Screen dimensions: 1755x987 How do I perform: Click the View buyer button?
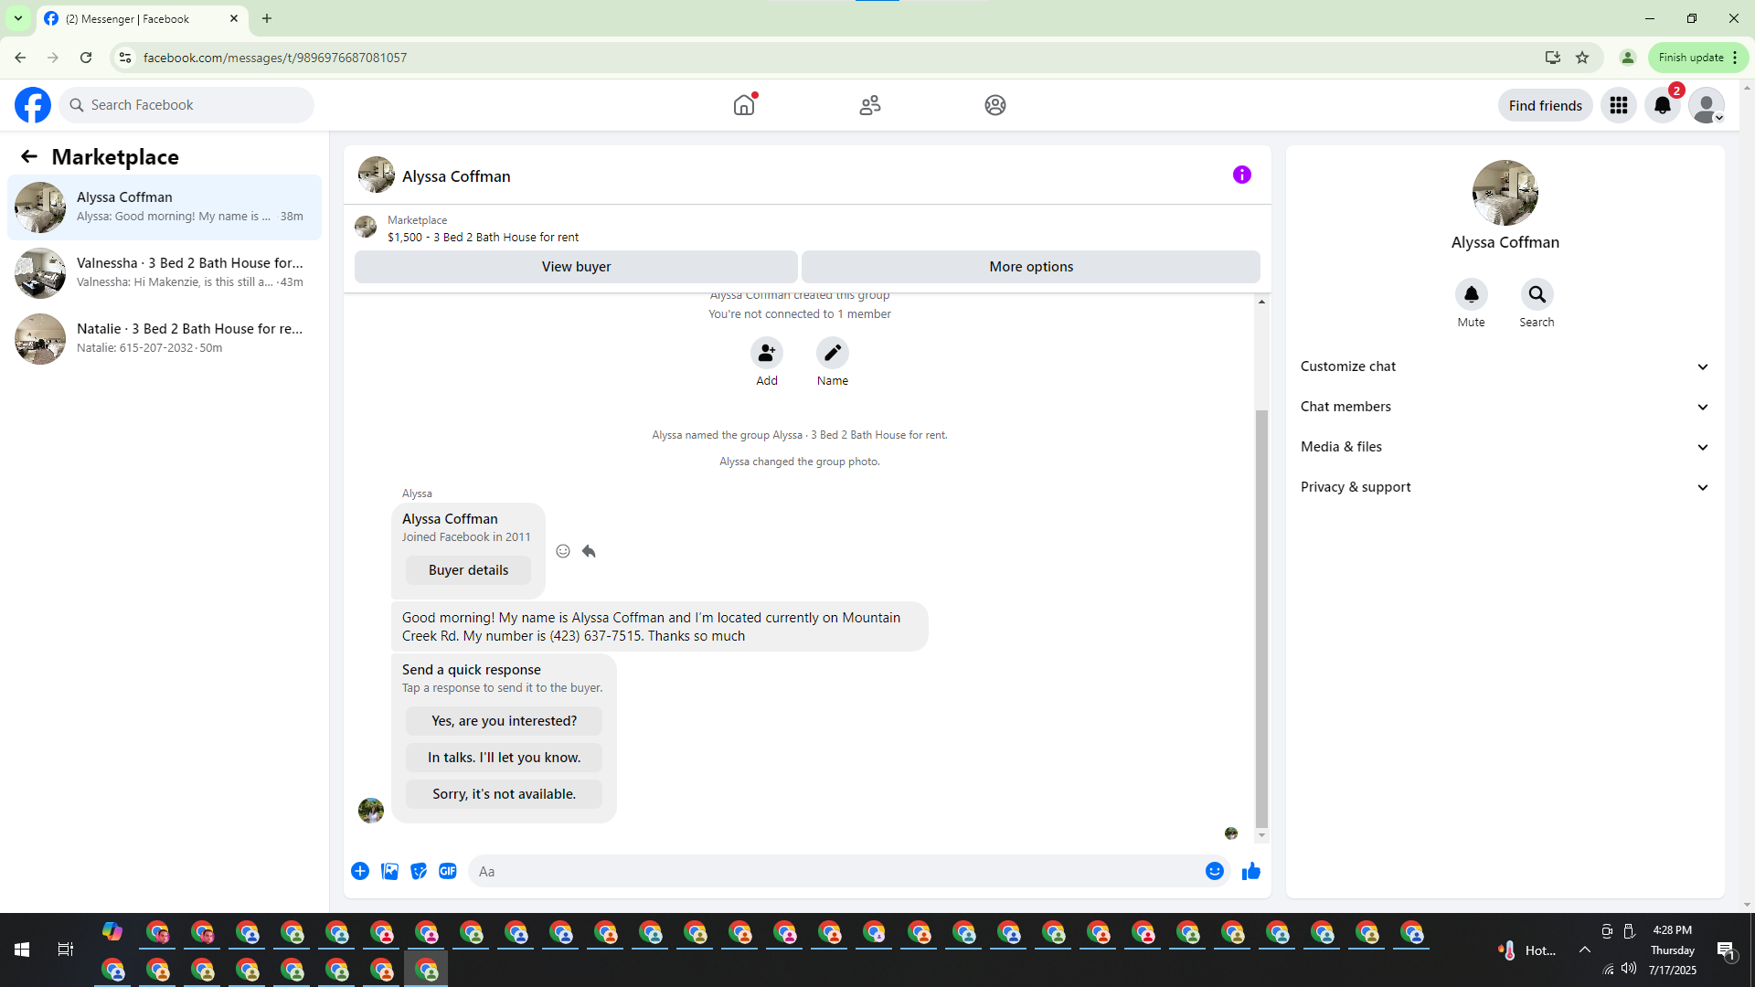tap(576, 267)
